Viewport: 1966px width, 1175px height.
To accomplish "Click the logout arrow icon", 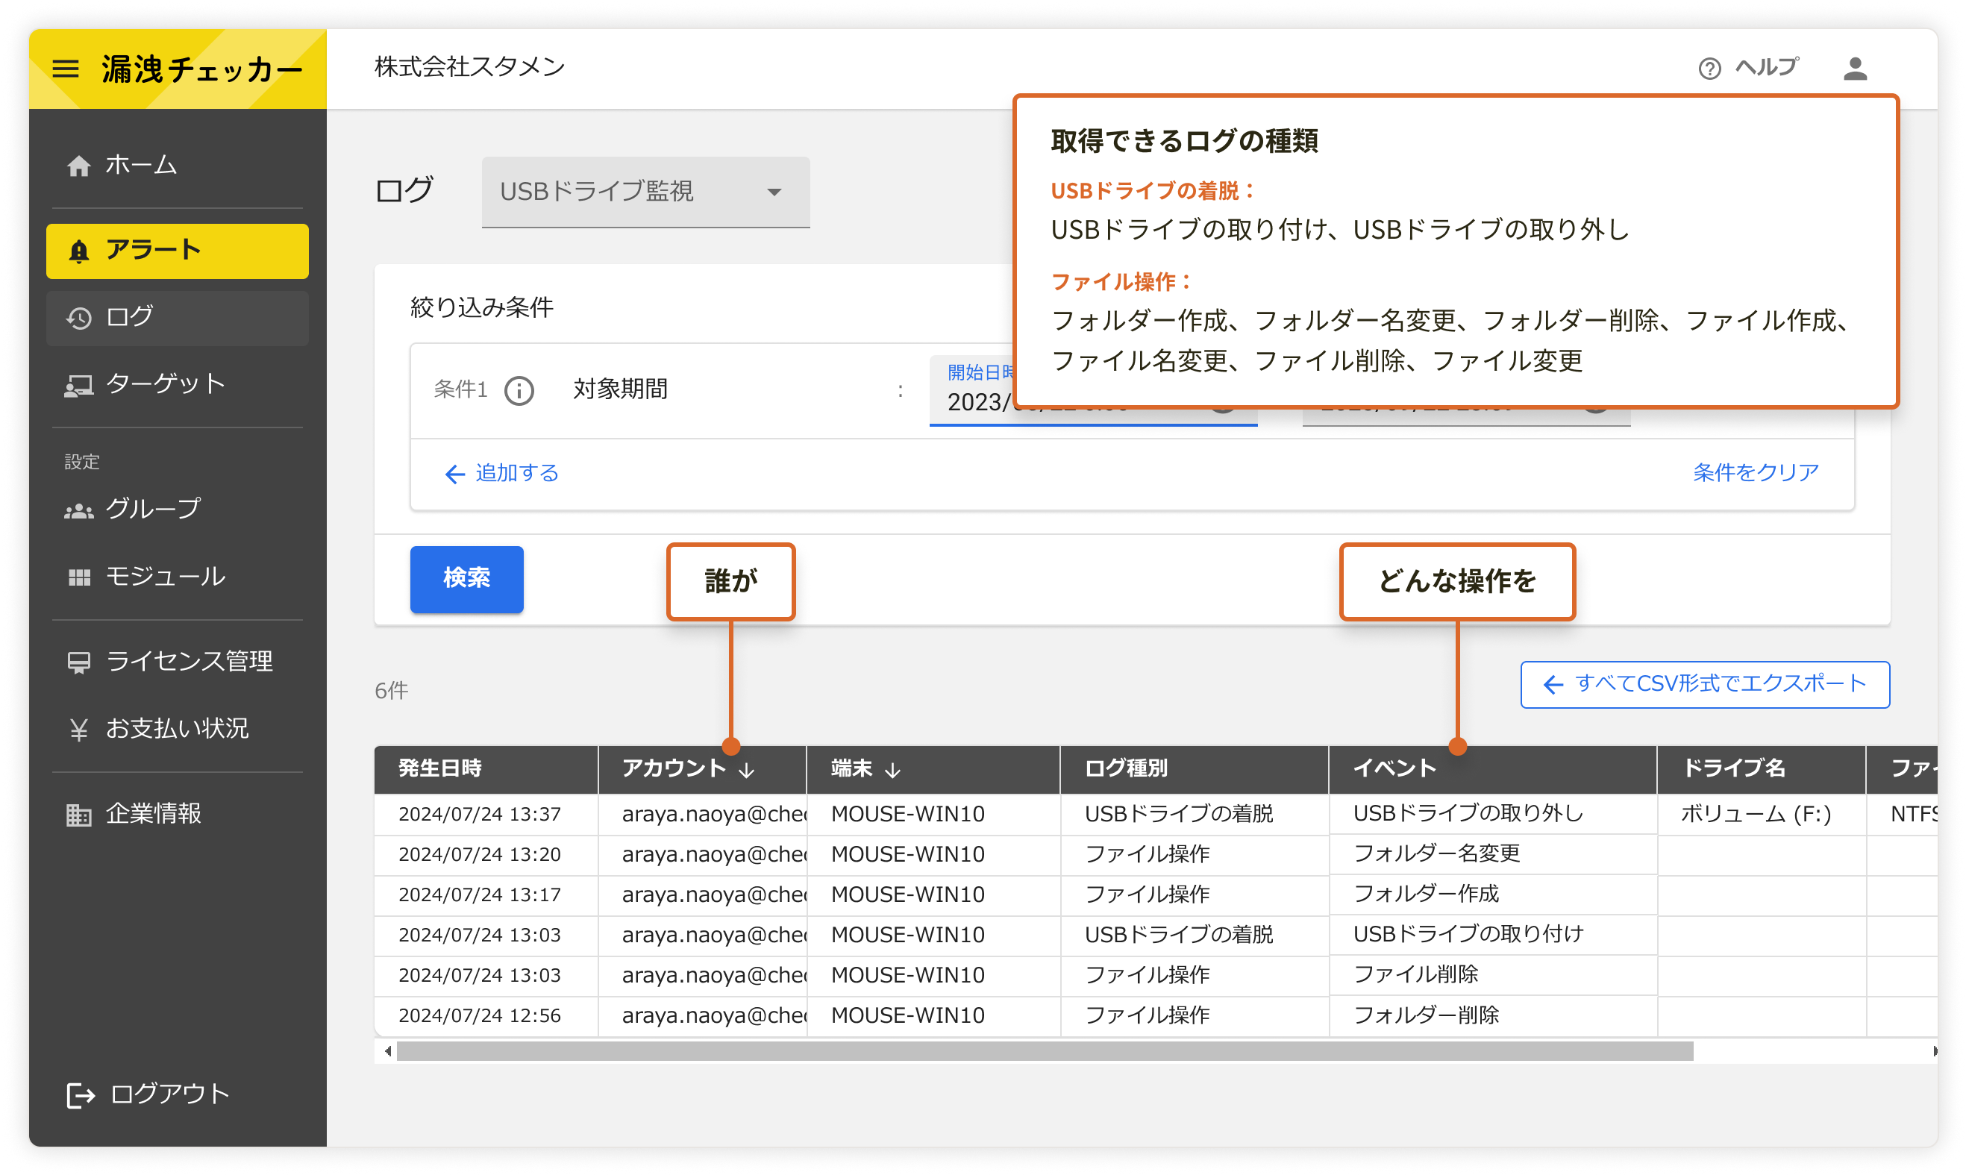I will (x=81, y=1094).
